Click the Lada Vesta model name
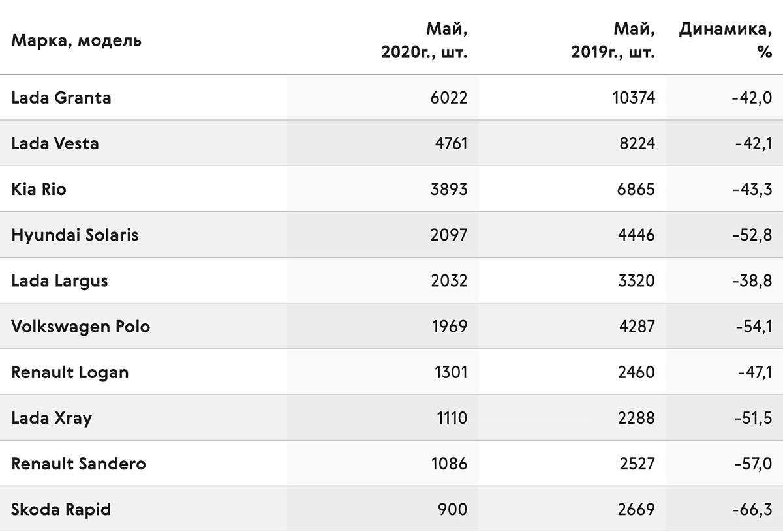 click(x=55, y=143)
